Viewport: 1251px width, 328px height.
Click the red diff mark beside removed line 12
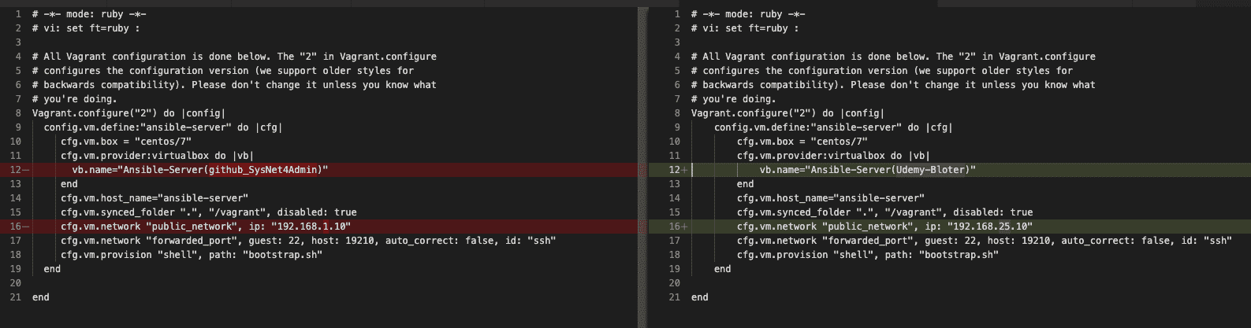[642, 170]
